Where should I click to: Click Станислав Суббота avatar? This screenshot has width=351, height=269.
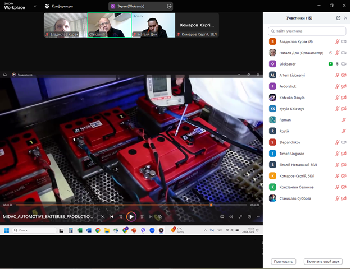272,198
